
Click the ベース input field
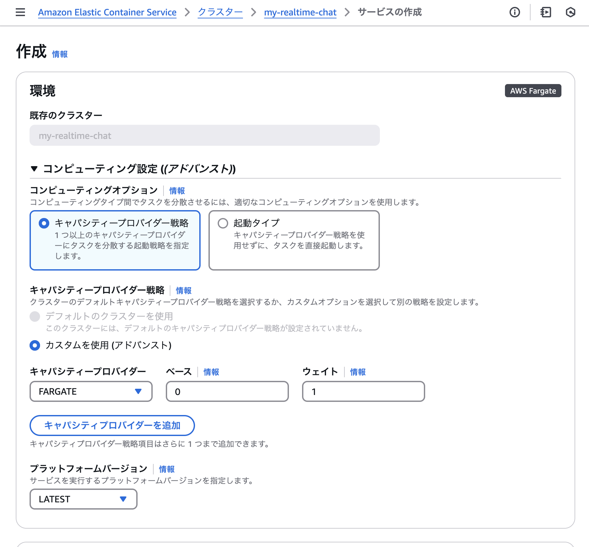227,391
